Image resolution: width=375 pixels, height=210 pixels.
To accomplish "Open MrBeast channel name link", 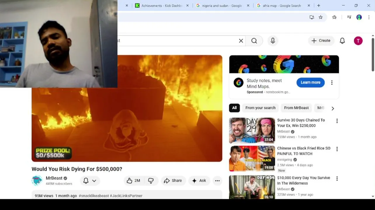I will coord(54,178).
